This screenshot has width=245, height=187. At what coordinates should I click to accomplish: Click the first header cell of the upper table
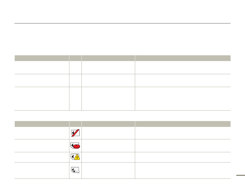tap(42, 58)
